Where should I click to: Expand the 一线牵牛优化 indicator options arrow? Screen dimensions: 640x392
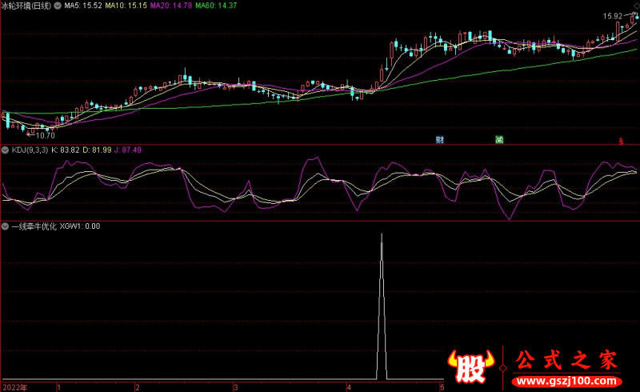click(x=5, y=226)
